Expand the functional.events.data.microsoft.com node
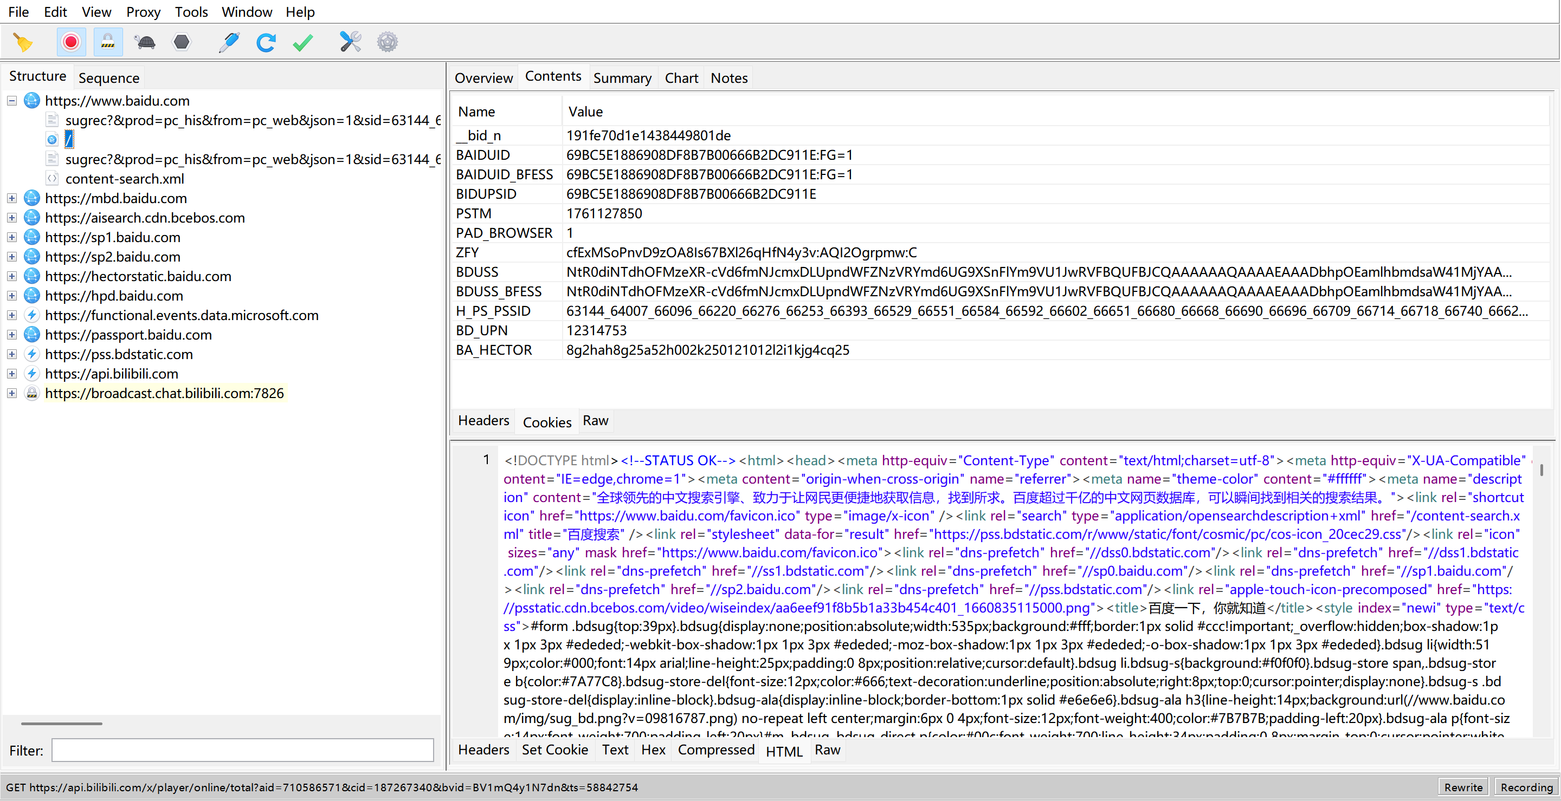Image resolution: width=1561 pixels, height=801 pixels. (11, 315)
